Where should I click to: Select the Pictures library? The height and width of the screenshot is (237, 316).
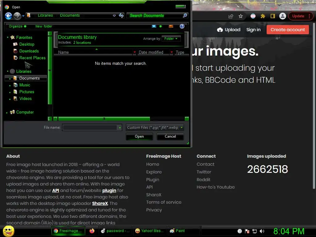tap(27, 92)
